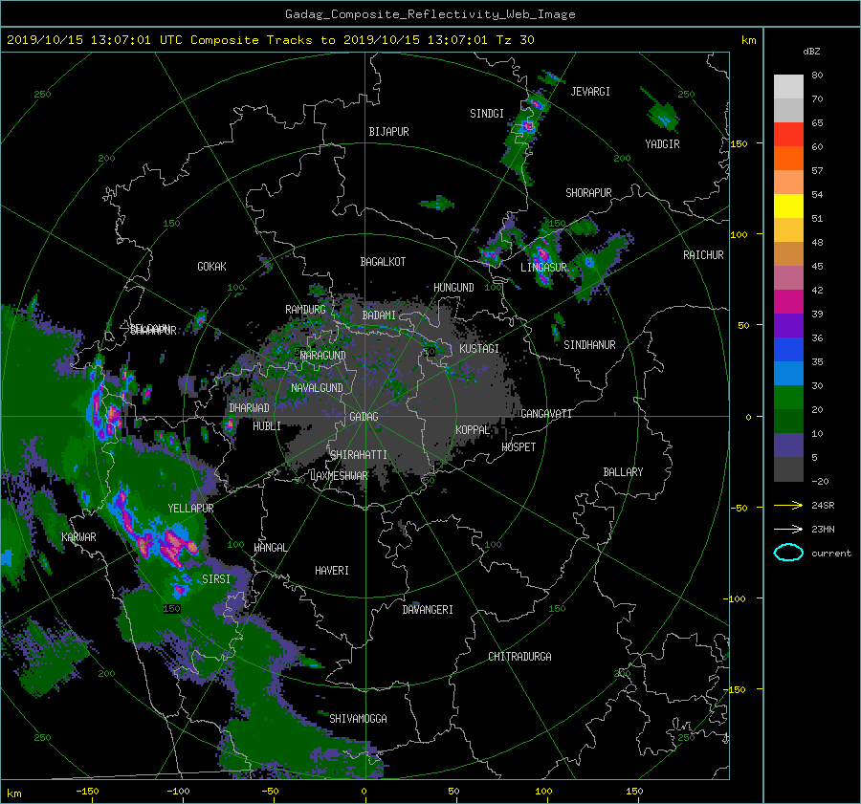
Task: Select the NARAGUND label
Action: pyautogui.click(x=323, y=356)
